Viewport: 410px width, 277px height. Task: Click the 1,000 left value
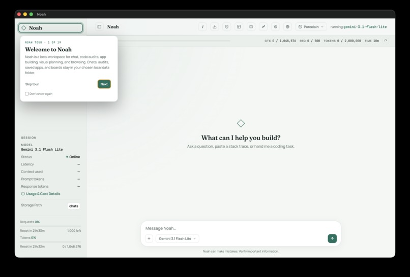74,230
